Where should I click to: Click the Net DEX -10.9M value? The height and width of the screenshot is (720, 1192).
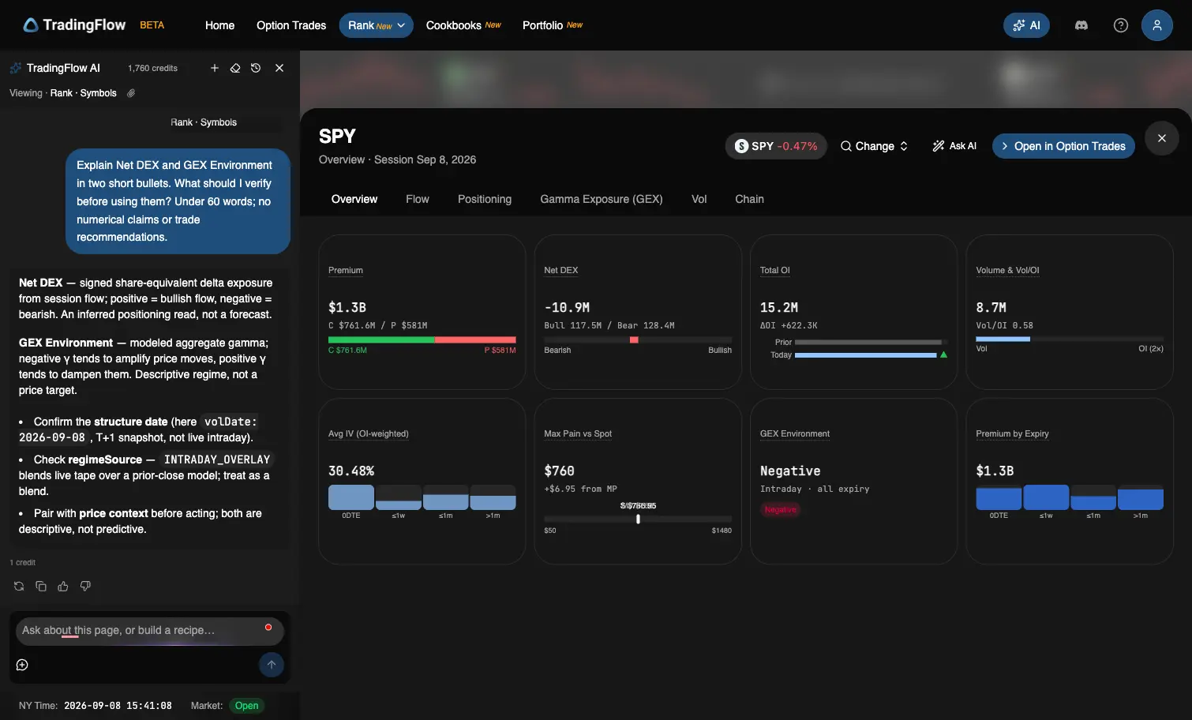(567, 307)
